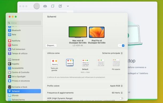Screen dimensions: 163x103
Task: Click the Generali gear icon
Action: point(10,60)
